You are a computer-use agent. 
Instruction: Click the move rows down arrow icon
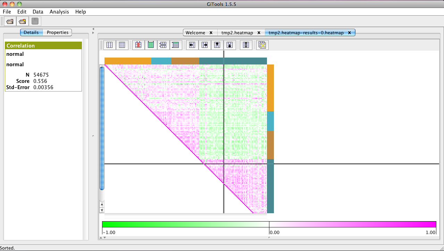click(229, 45)
